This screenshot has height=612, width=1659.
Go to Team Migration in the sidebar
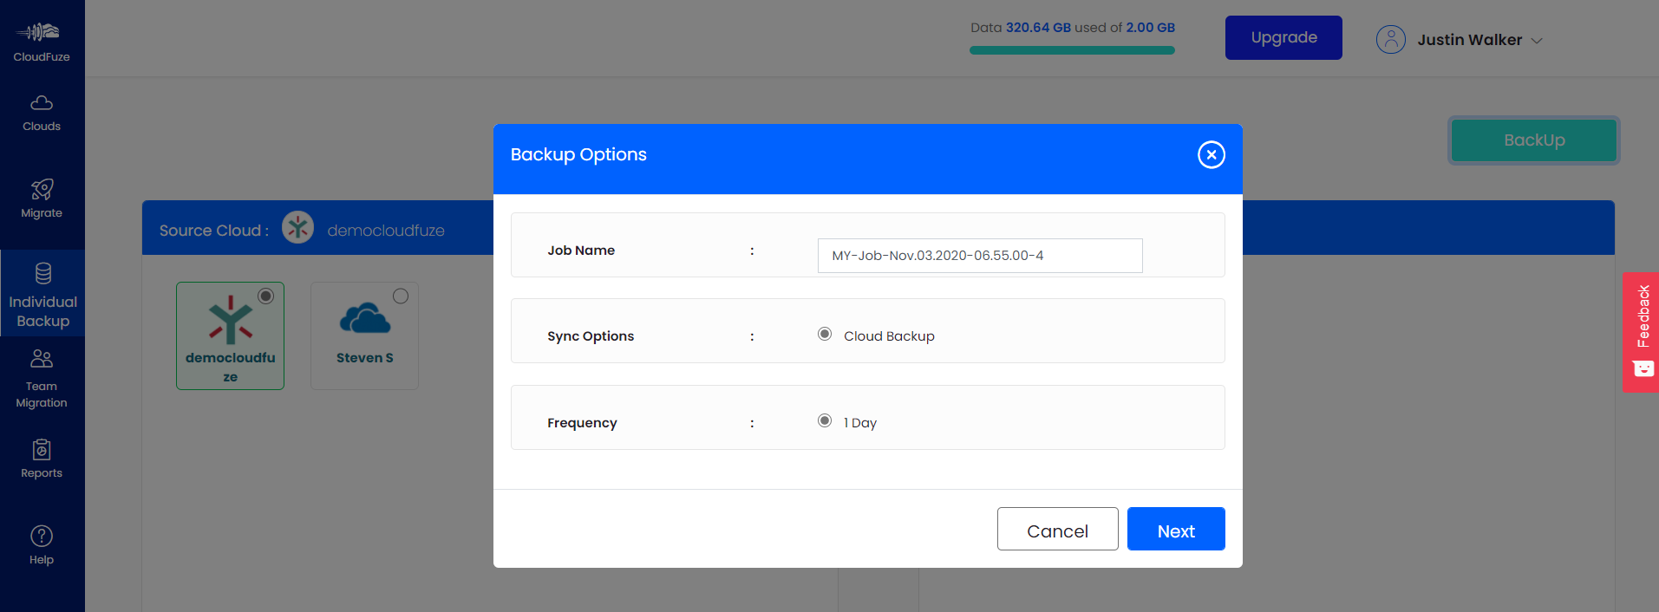tap(42, 379)
